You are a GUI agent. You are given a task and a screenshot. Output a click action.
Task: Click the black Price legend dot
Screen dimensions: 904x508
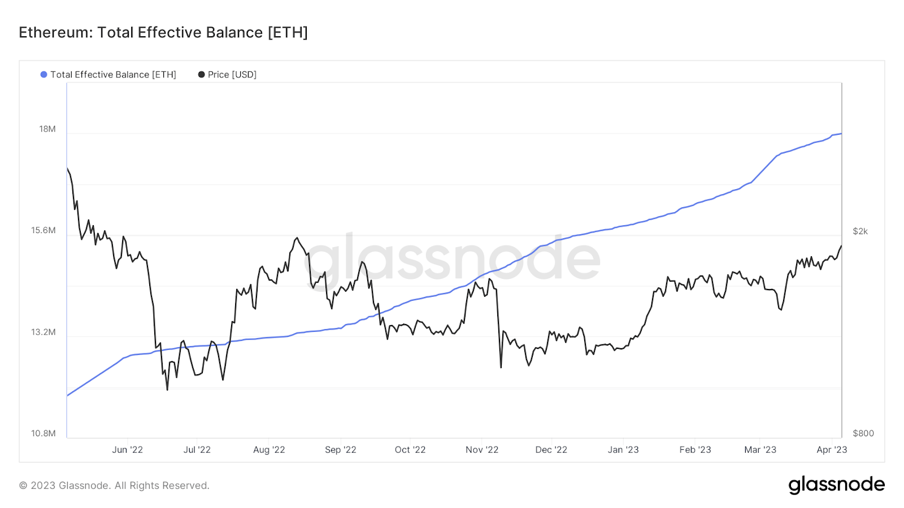pyautogui.click(x=201, y=75)
